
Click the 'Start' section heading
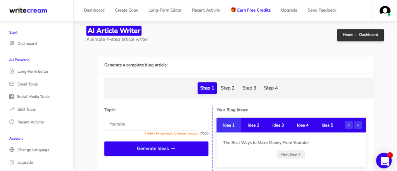[14, 32]
